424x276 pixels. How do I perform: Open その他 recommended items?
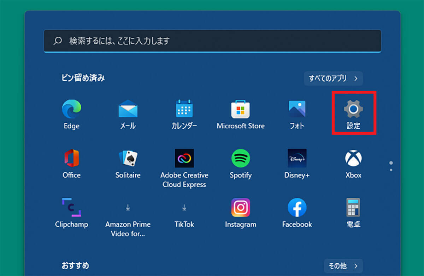[343, 266]
